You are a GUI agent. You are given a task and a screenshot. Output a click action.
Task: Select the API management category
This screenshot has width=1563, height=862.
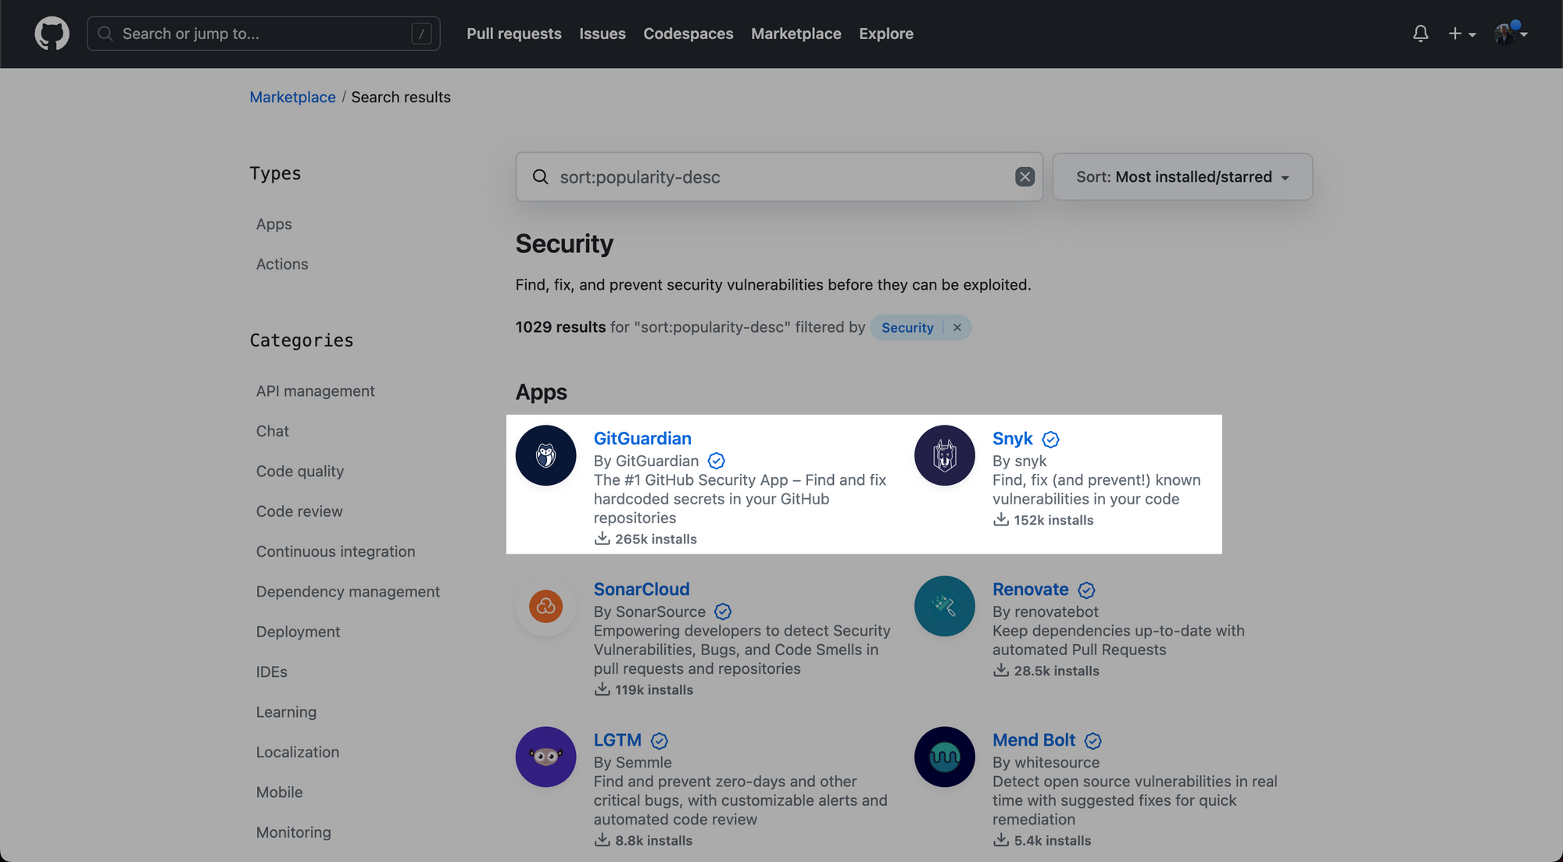(x=315, y=390)
